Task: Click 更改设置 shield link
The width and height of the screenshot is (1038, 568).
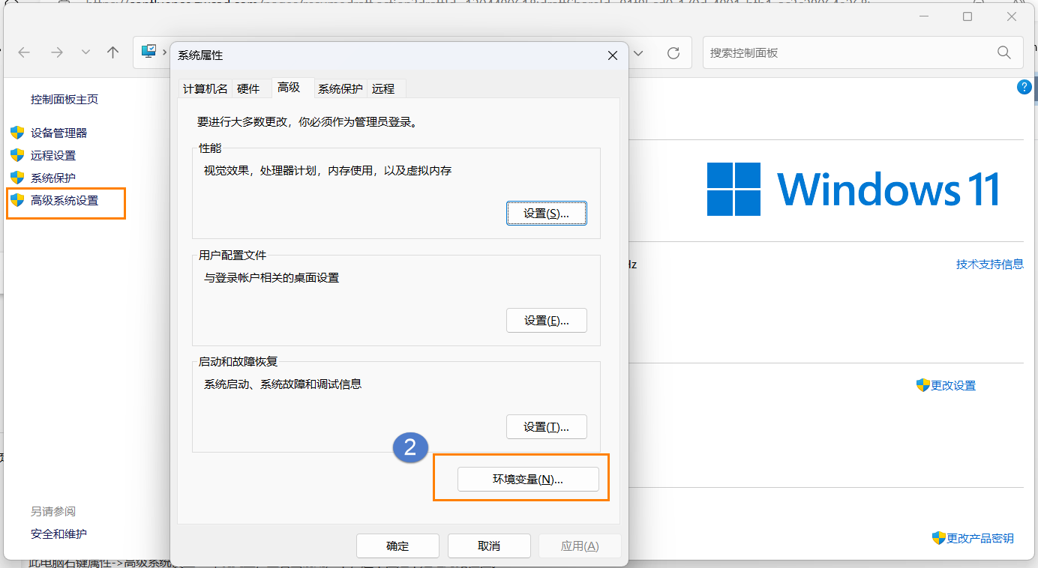Action: coord(953,385)
